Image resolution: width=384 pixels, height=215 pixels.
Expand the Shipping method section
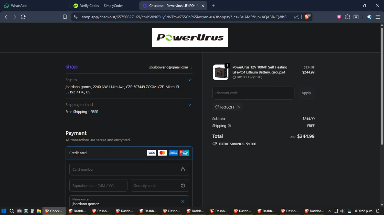point(190,105)
